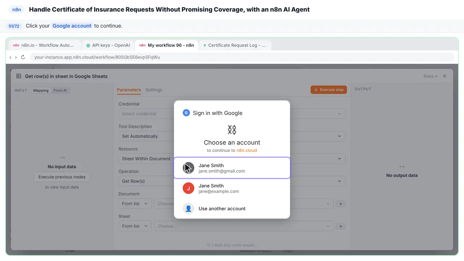The image size is (464, 261).
Task: Select the My workflow 96 - n8n tab
Action: coord(166,45)
